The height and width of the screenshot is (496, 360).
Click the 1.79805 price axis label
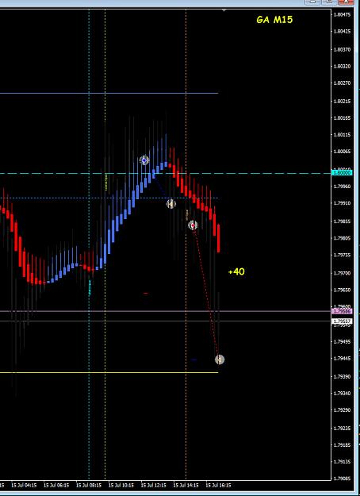pos(342,238)
